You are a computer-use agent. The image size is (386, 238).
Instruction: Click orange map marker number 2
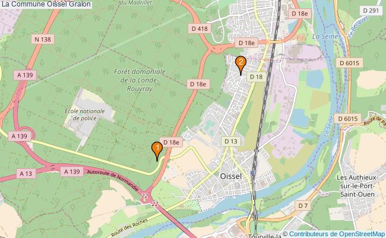pos(241,65)
